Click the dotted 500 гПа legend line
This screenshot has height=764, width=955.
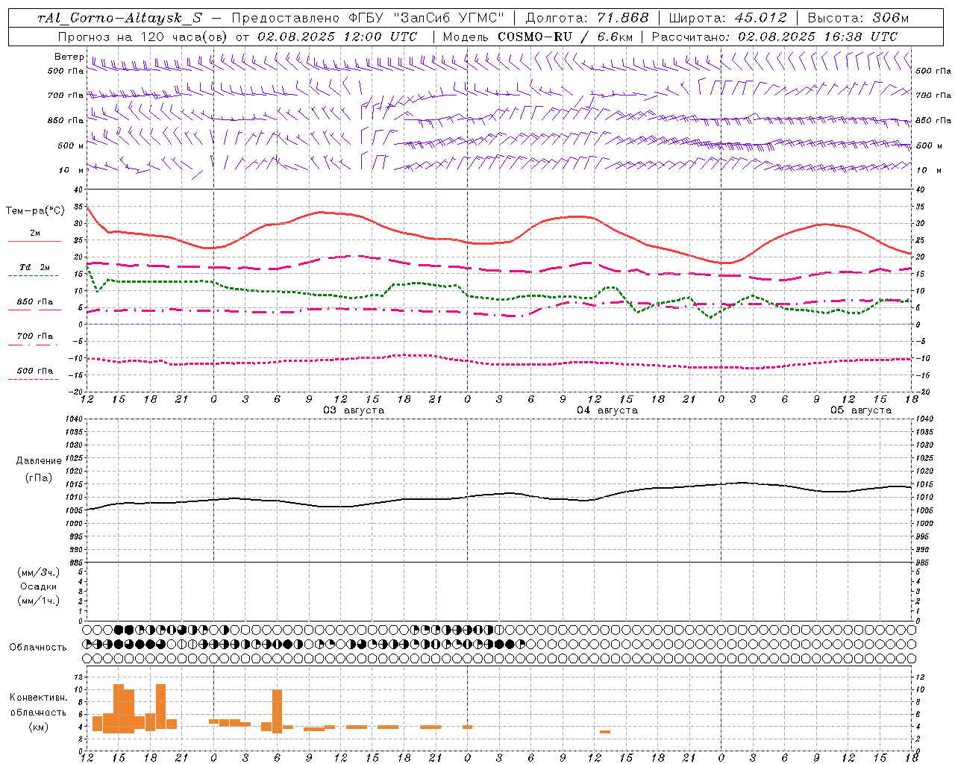(x=34, y=380)
